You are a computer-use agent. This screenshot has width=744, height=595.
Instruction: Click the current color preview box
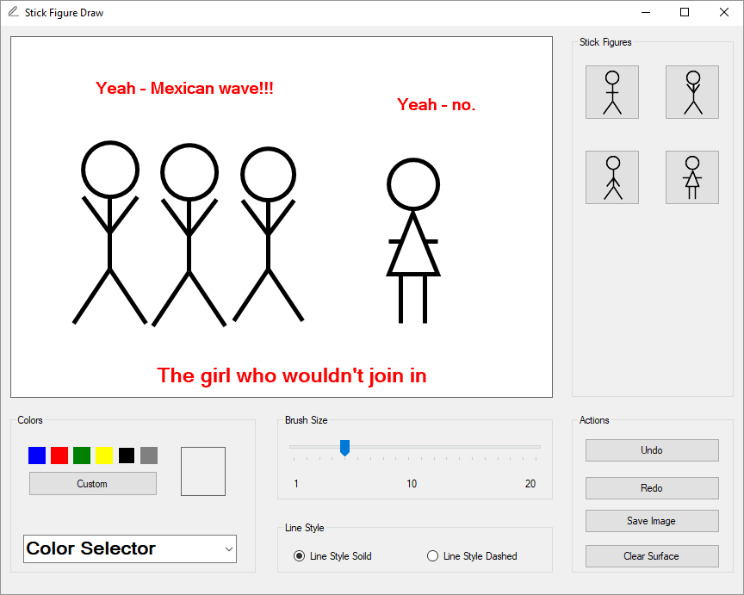[x=203, y=471]
